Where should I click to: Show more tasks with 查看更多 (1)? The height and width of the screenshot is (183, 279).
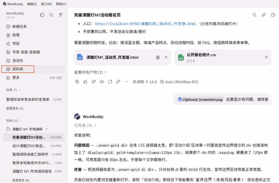(15, 108)
